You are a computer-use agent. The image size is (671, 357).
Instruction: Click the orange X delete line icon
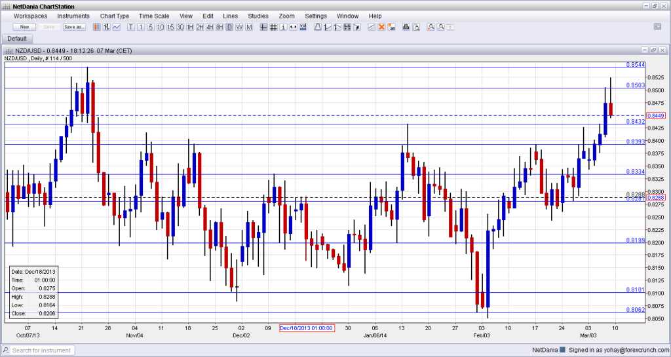point(381,27)
